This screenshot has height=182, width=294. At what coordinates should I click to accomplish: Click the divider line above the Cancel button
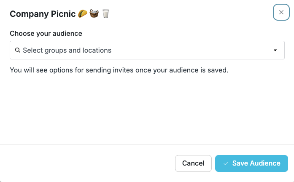click(x=147, y=145)
